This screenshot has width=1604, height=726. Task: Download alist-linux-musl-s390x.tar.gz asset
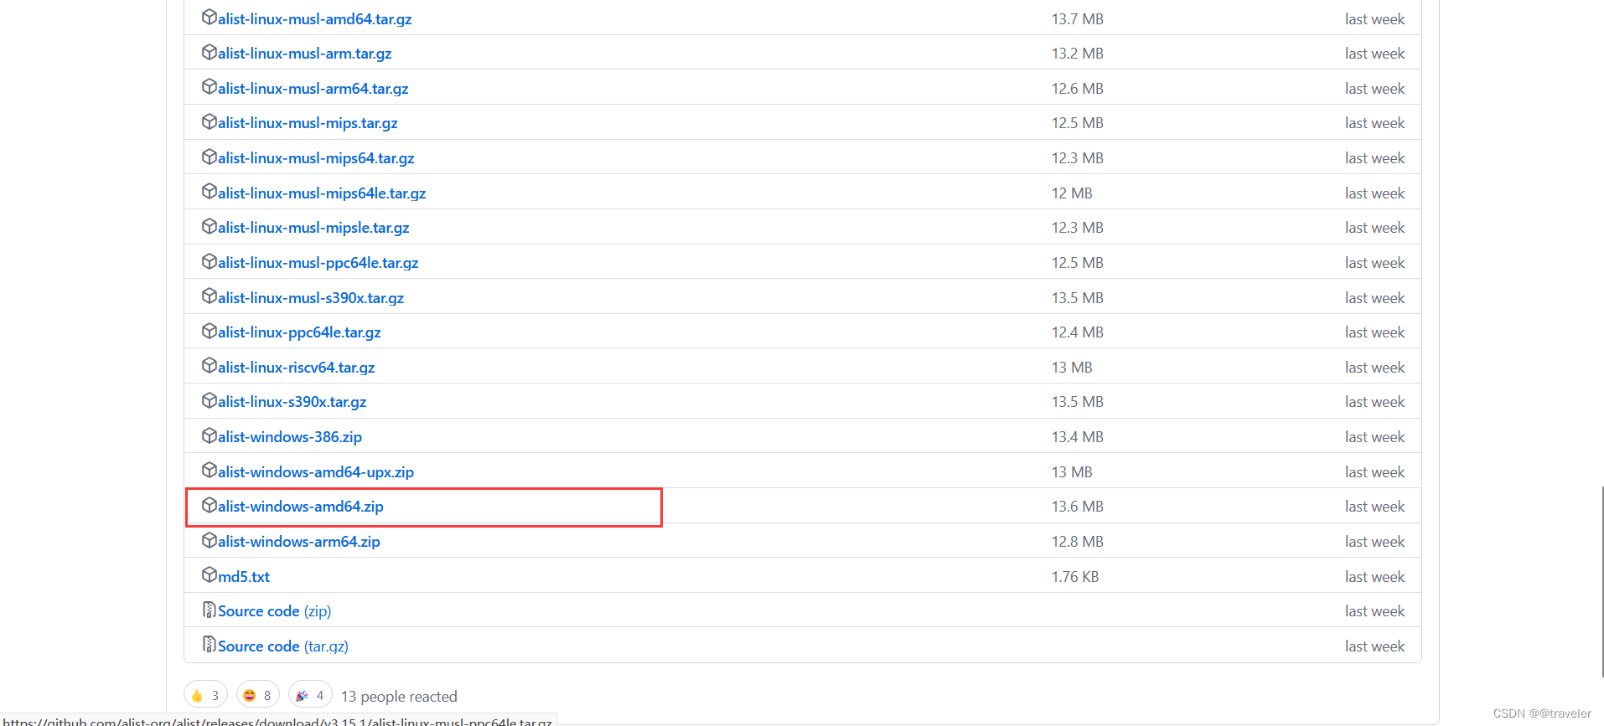(x=311, y=298)
